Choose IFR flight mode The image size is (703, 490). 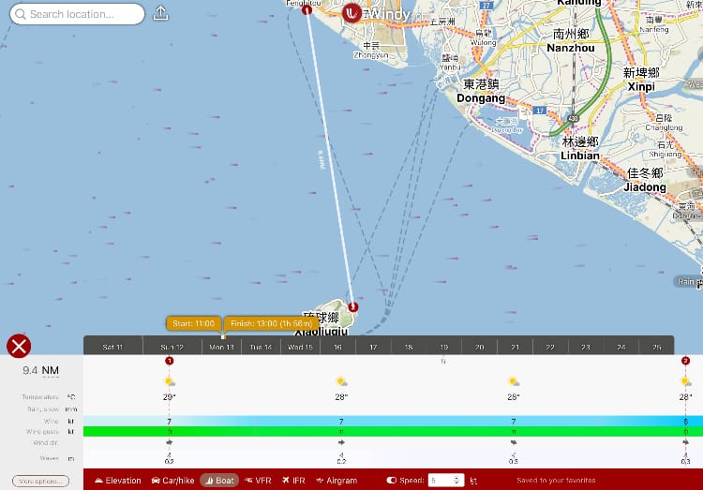292,480
